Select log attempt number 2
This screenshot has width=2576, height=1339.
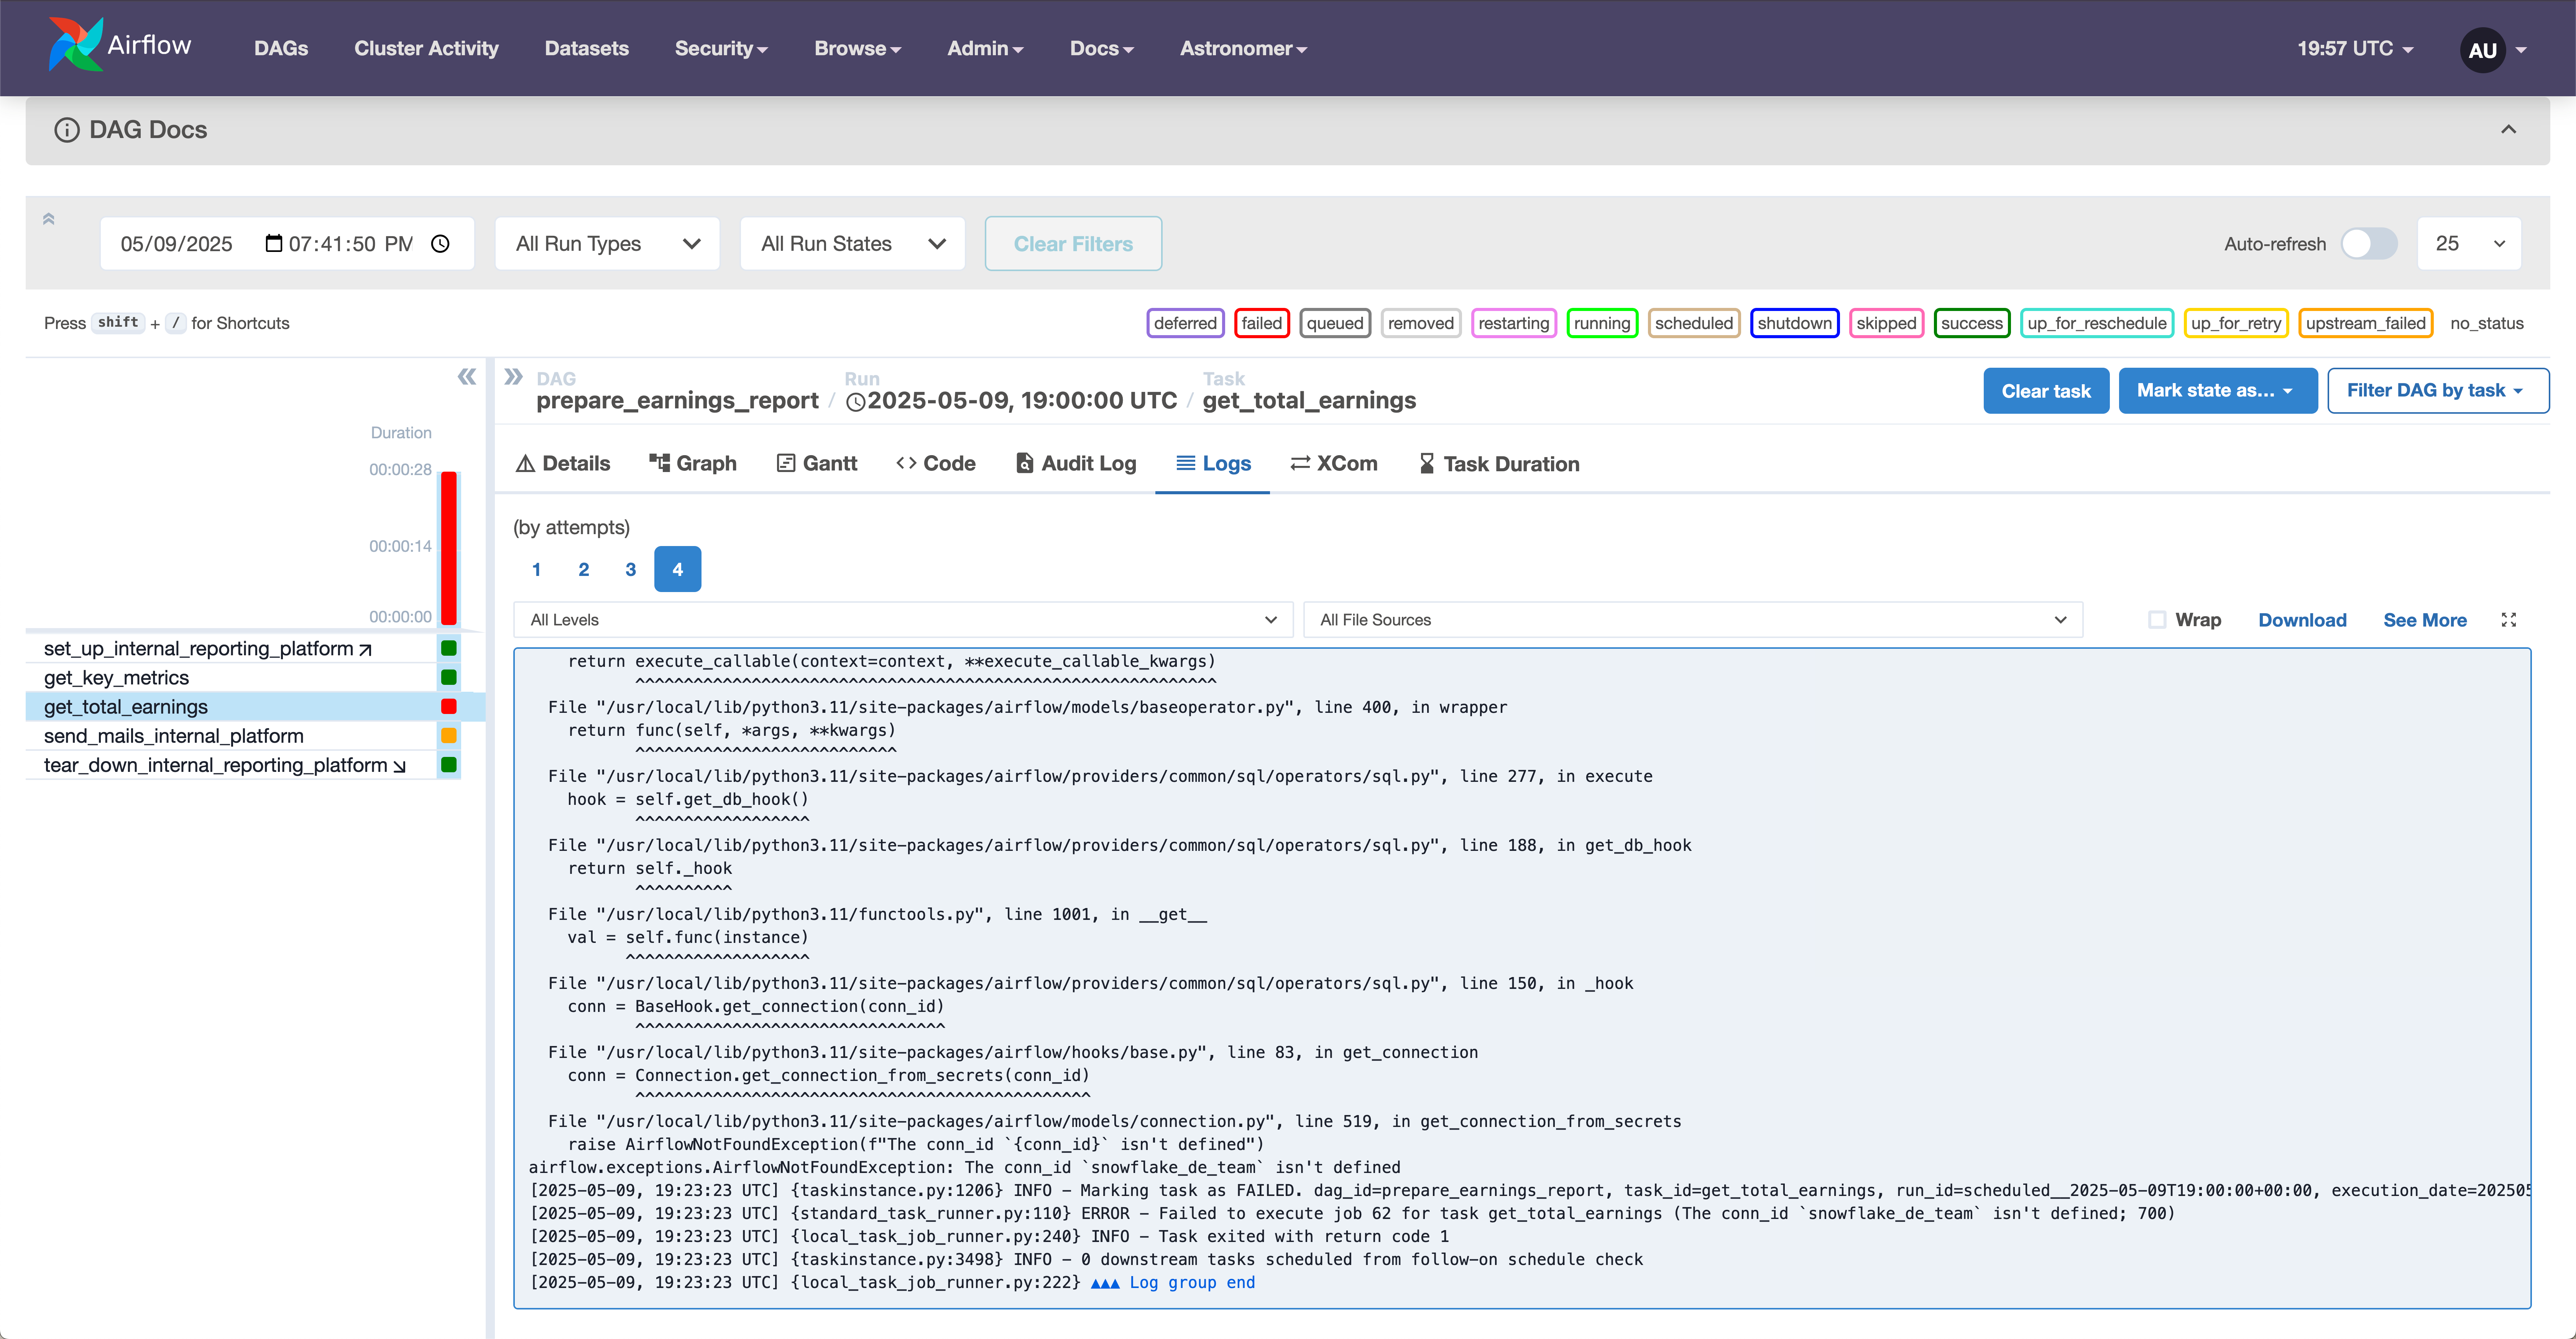(x=583, y=569)
